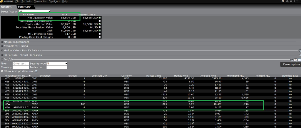This screenshot has width=301, height=128.
Task: Click the pin icon in title bar
Action: 294,1
